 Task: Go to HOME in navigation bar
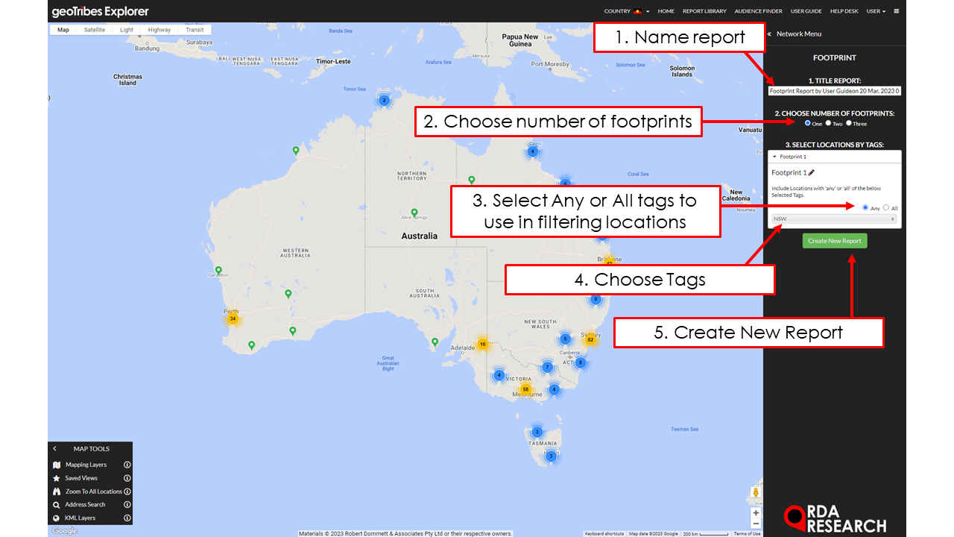pos(666,11)
